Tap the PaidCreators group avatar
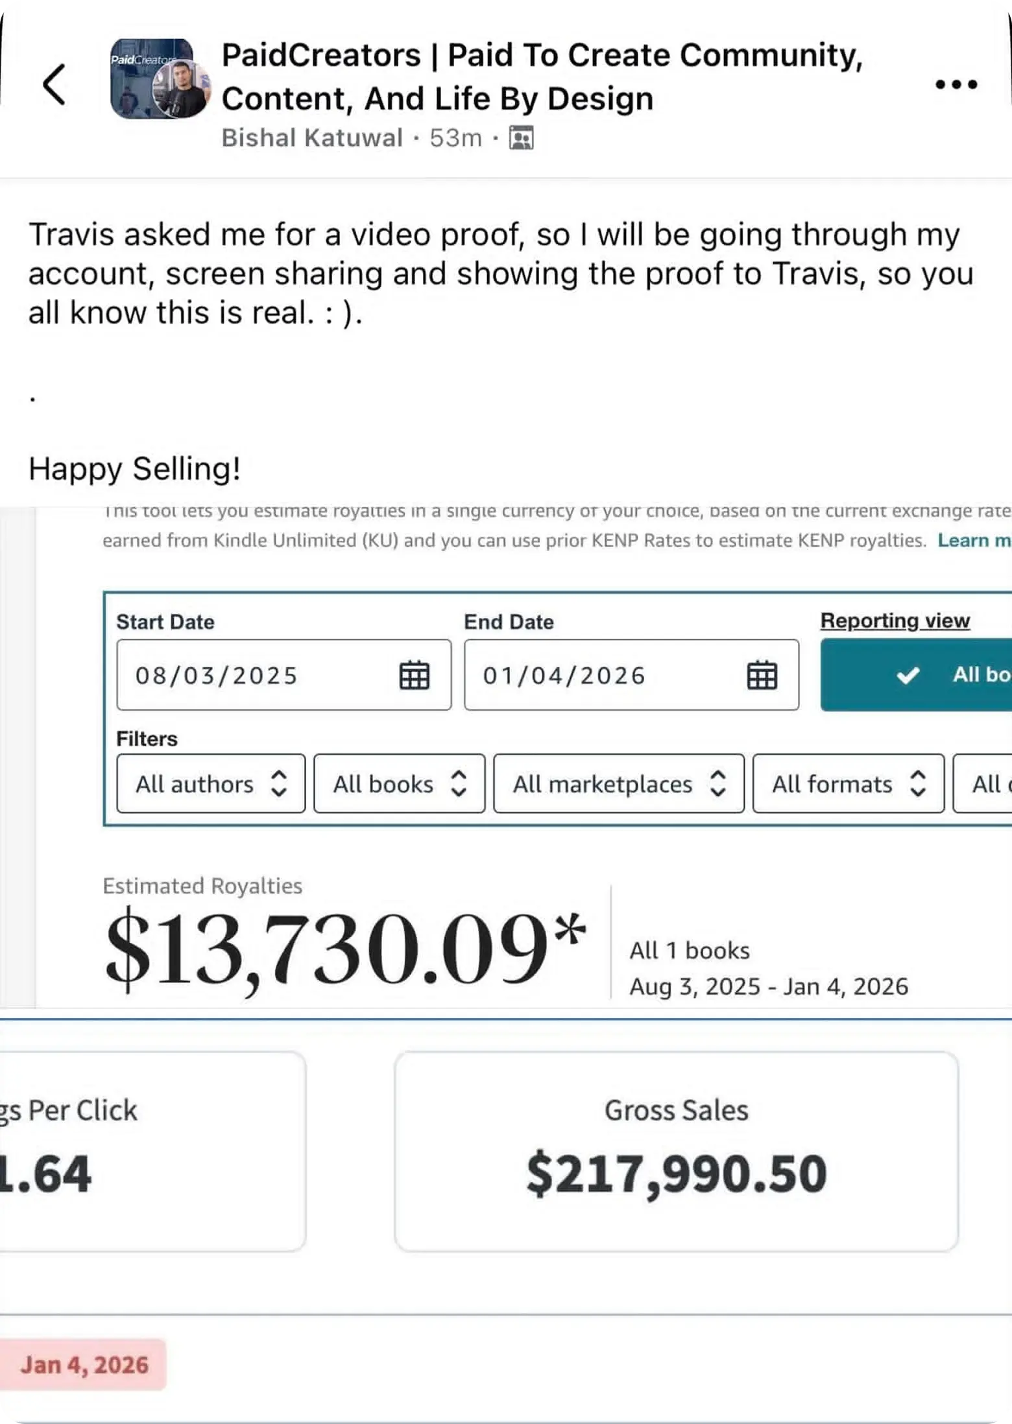Image resolution: width=1012 pixels, height=1424 pixels. 159,79
